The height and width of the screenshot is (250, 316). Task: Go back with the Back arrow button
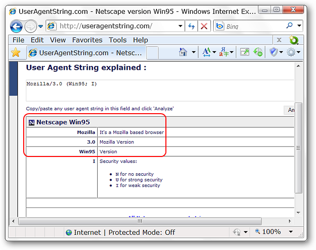pyautogui.click(x=16, y=26)
